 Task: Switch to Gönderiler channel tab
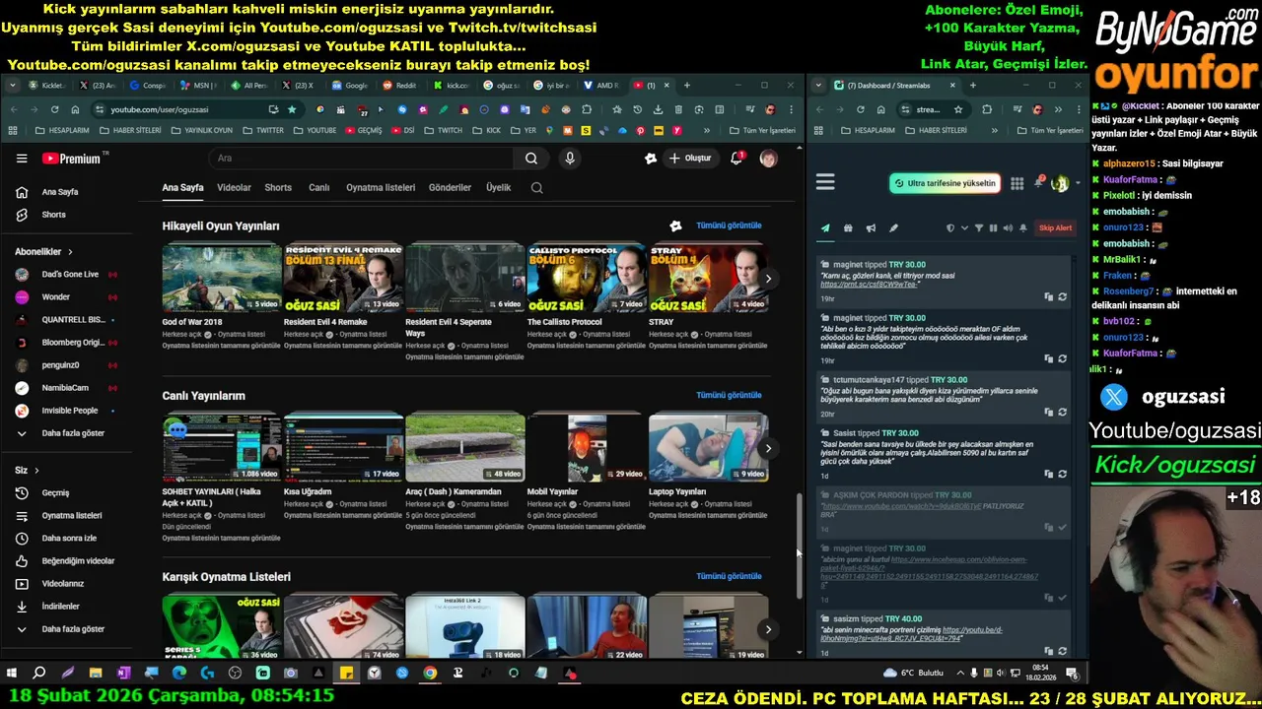tap(450, 187)
